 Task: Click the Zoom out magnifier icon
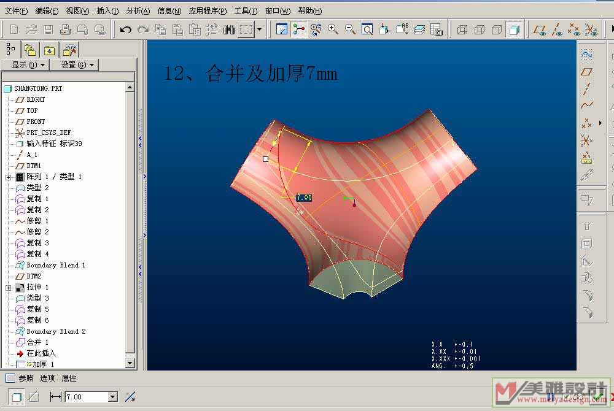350,29
